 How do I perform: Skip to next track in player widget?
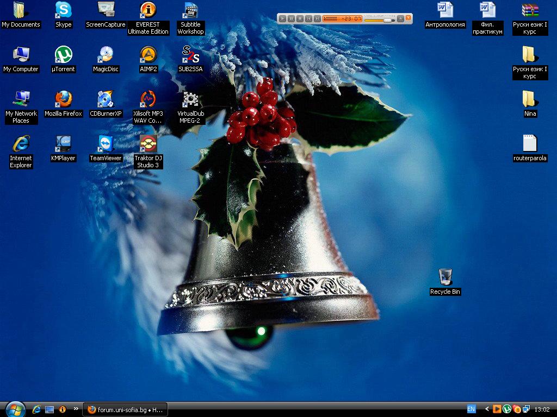(317, 18)
